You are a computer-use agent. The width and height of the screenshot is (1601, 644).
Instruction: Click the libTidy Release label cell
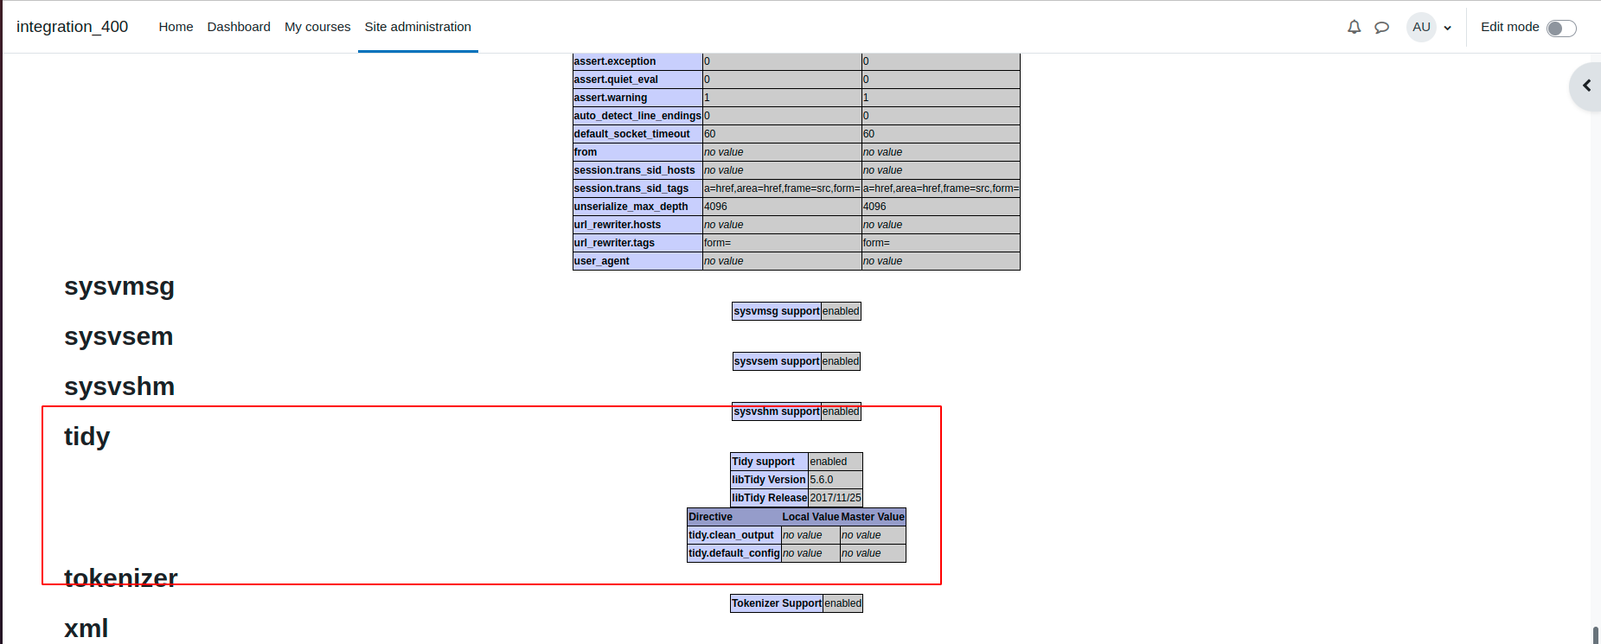[x=769, y=498]
